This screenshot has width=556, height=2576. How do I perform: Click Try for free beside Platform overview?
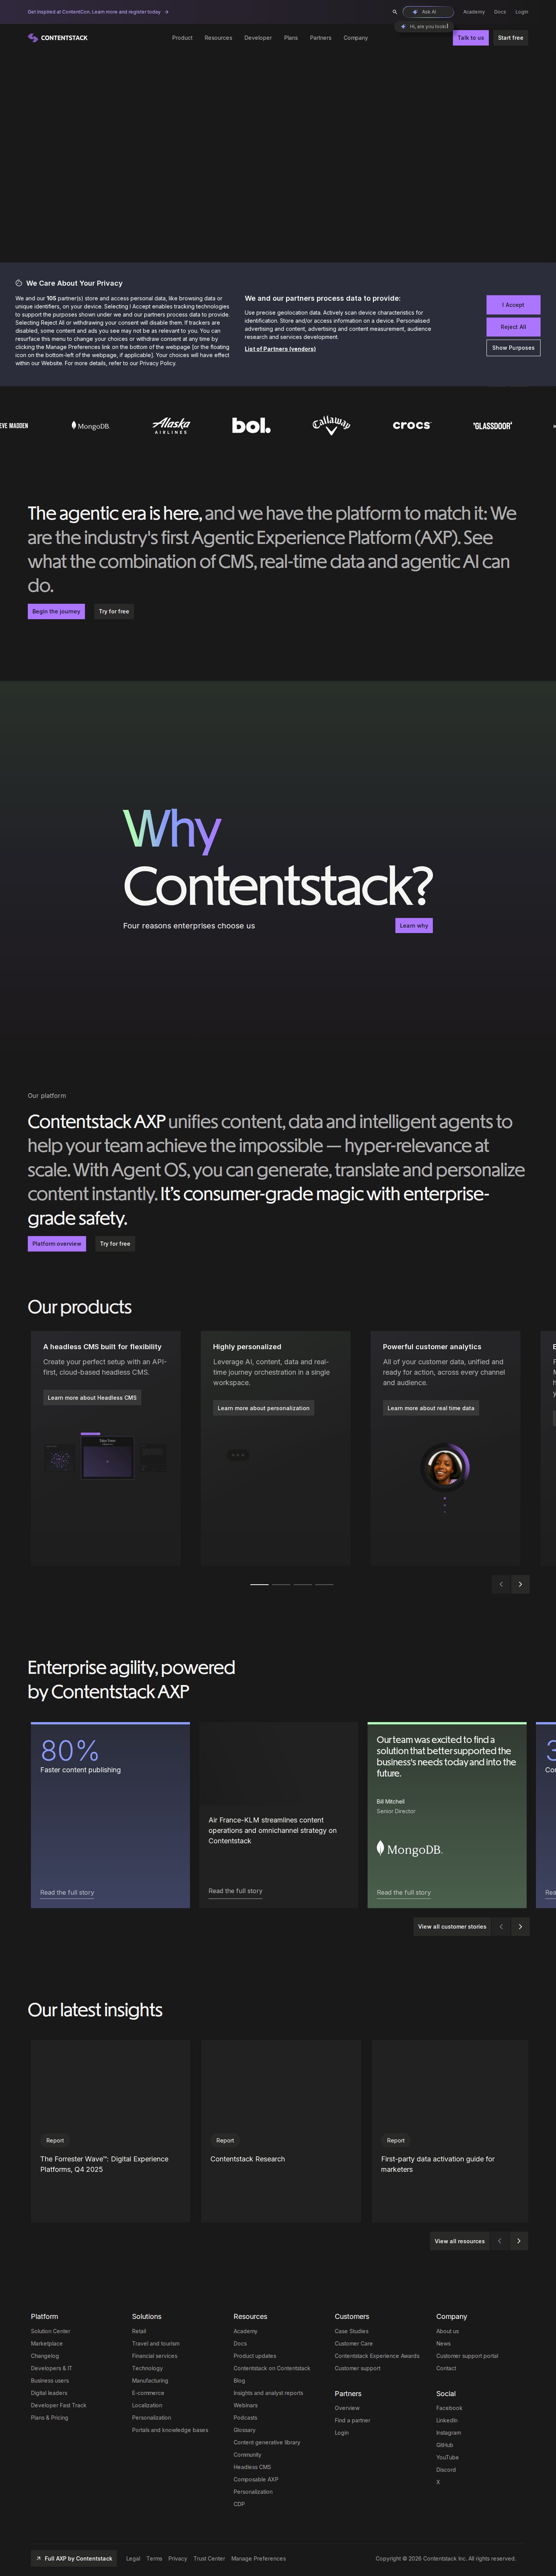pyautogui.click(x=115, y=1244)
